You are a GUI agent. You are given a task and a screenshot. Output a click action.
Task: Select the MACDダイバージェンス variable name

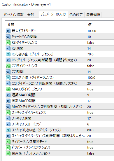[27, 89]
